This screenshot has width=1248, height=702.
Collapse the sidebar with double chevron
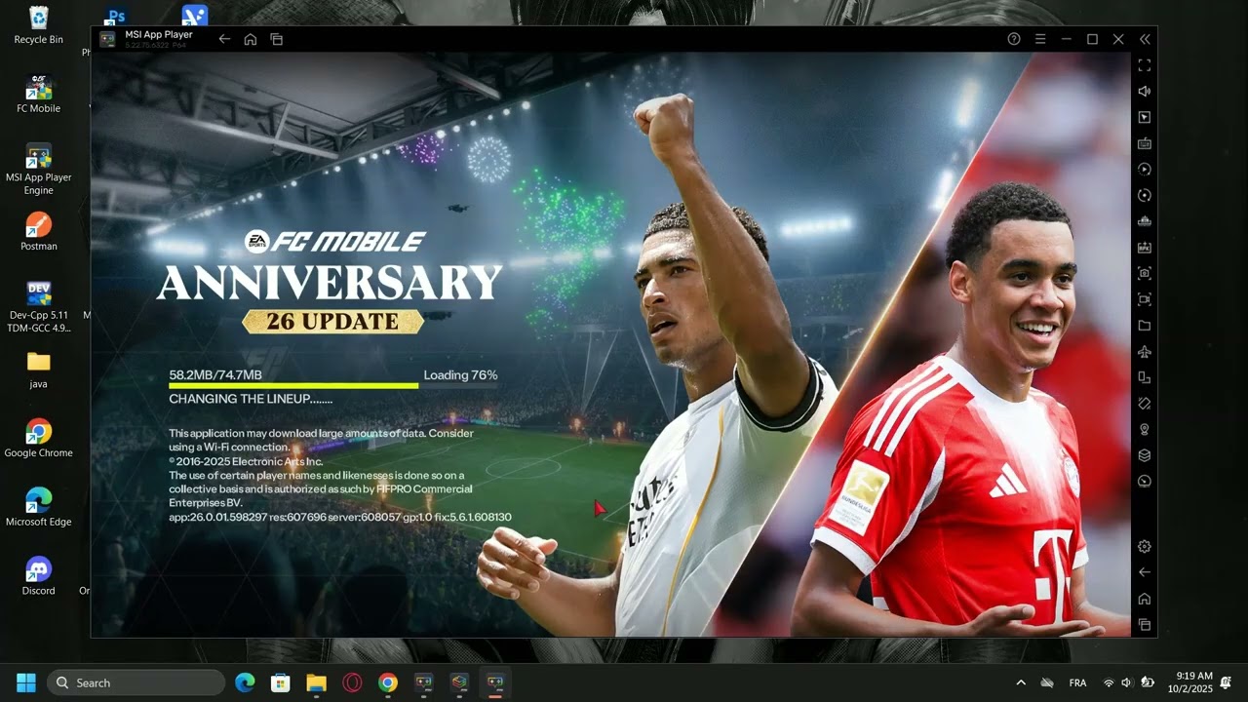[1145, 39]
